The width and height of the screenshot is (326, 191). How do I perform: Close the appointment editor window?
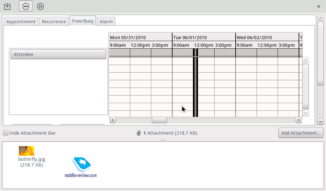point(319,6)
